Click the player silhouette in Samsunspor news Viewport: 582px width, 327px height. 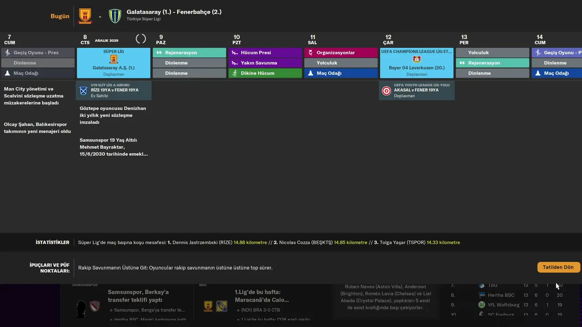coord(82,309)
